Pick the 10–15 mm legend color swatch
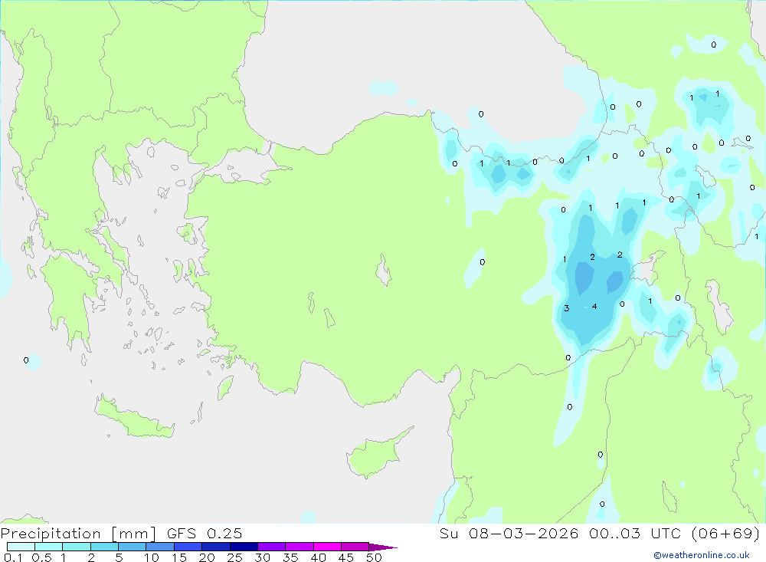Viewport: 766px width, 562px height. coord(160,547)
